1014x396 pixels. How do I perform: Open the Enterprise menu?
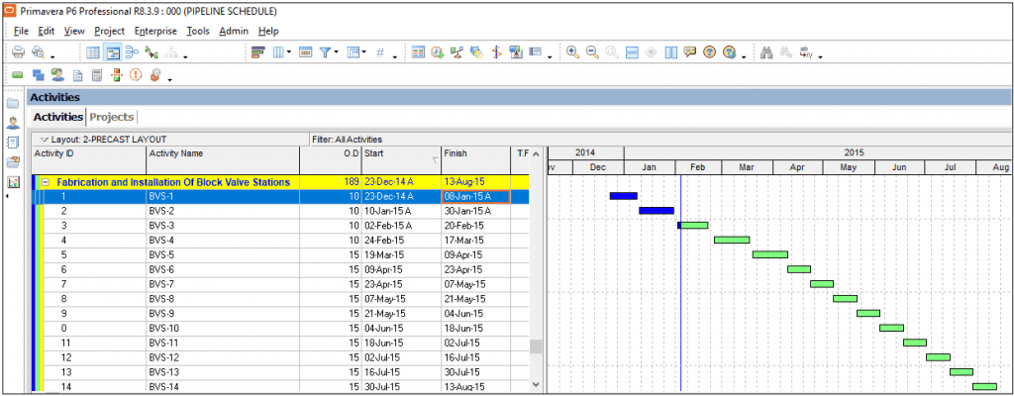(155, 31)
